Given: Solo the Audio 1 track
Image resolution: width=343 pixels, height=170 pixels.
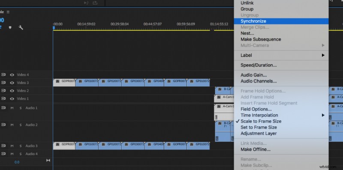Looking at the screenshot, I should click(21, 108).
